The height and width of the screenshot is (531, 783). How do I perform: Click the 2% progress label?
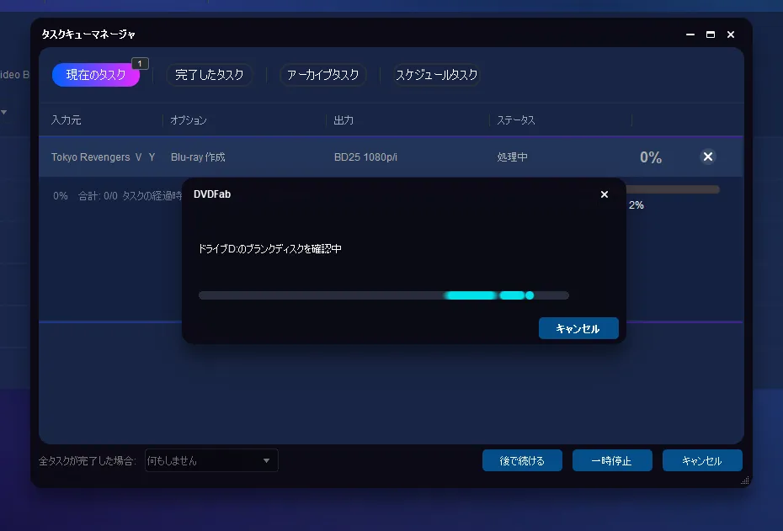pos(637,205)
